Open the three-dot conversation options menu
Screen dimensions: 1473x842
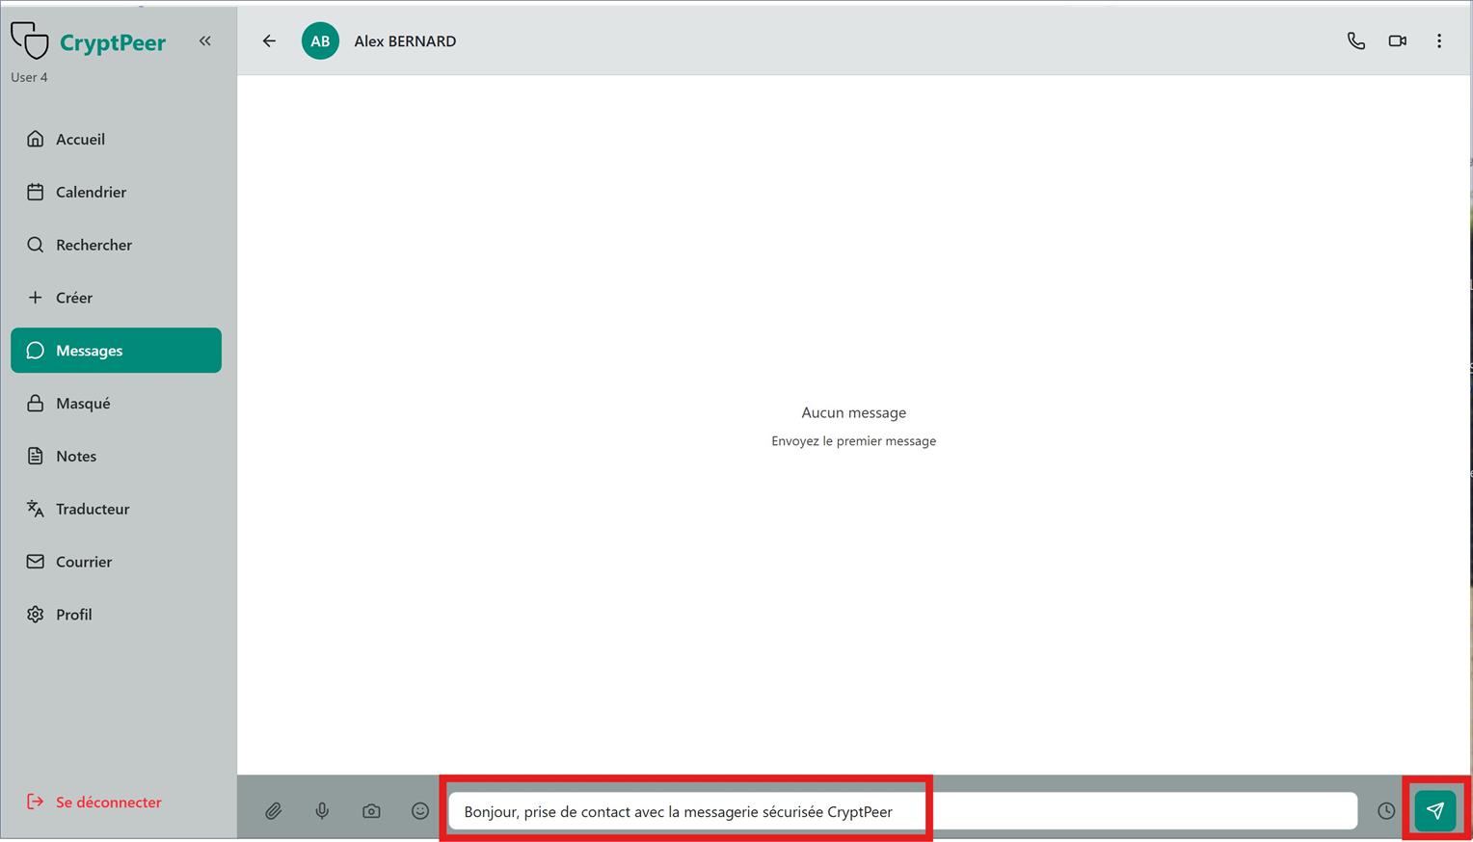[x=1438, y=41]
